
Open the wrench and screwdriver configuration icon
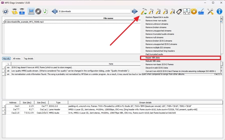pos(210,11)
